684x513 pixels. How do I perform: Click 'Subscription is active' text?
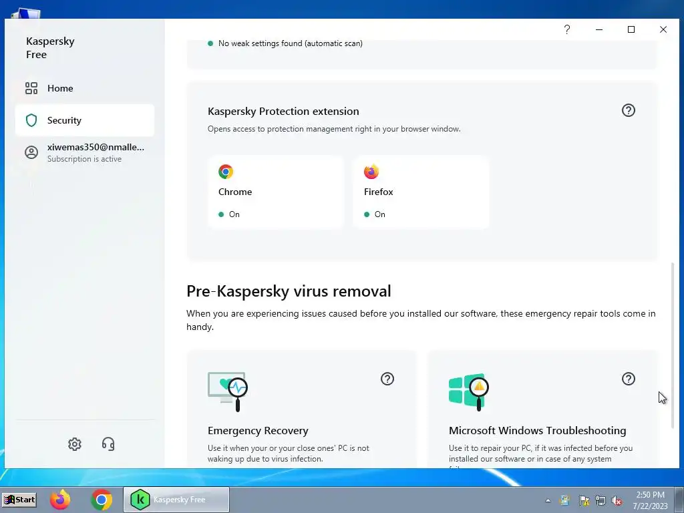pos(84,159)
